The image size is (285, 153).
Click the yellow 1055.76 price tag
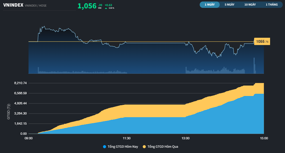coord(262,42)
